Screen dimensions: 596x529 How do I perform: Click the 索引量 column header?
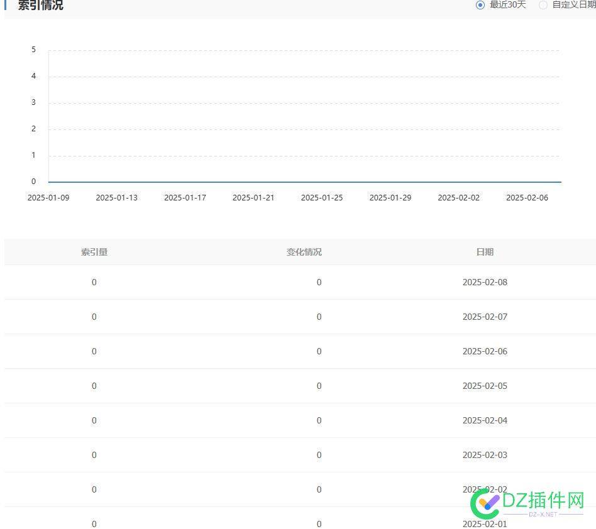(x=94, y=252)
